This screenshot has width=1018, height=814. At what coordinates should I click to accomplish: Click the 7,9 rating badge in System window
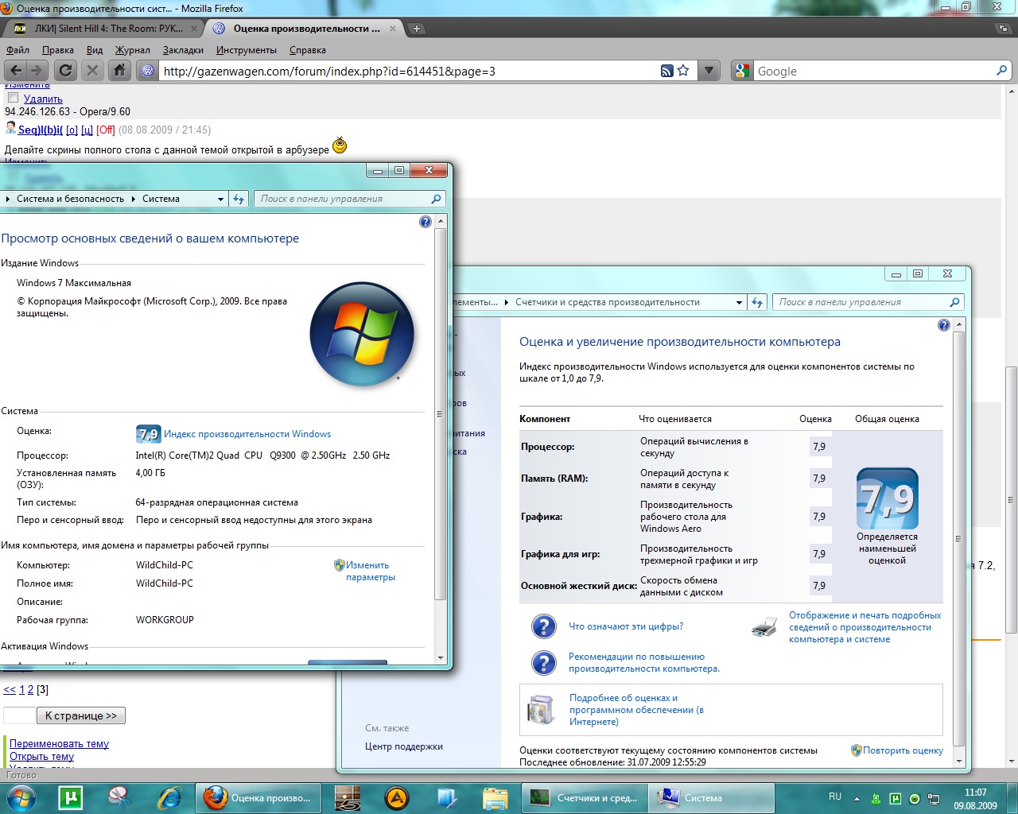pos(148,434)
